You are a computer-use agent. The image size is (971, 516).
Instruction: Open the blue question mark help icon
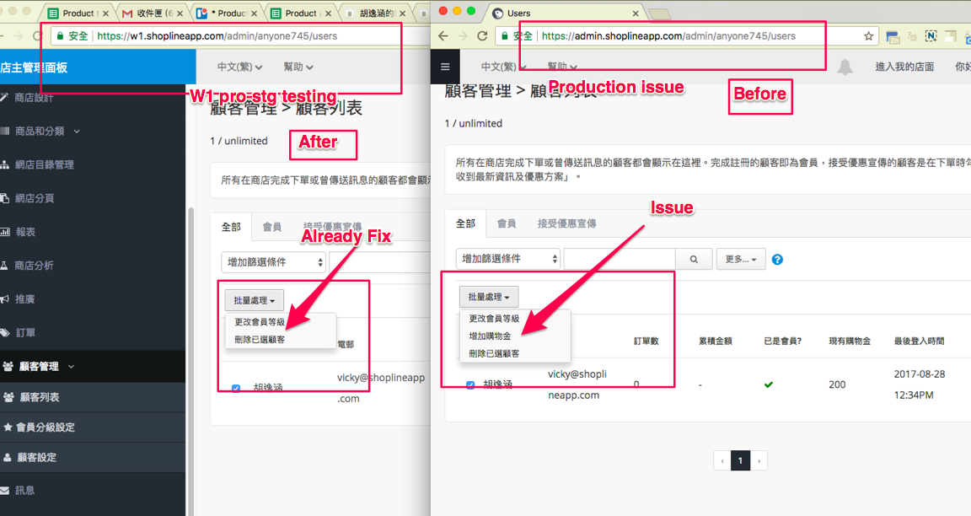777,260
